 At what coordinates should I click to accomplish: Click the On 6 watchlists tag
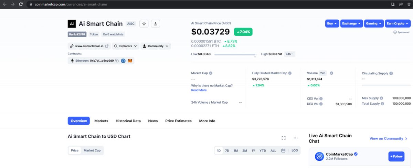[113, 34]
